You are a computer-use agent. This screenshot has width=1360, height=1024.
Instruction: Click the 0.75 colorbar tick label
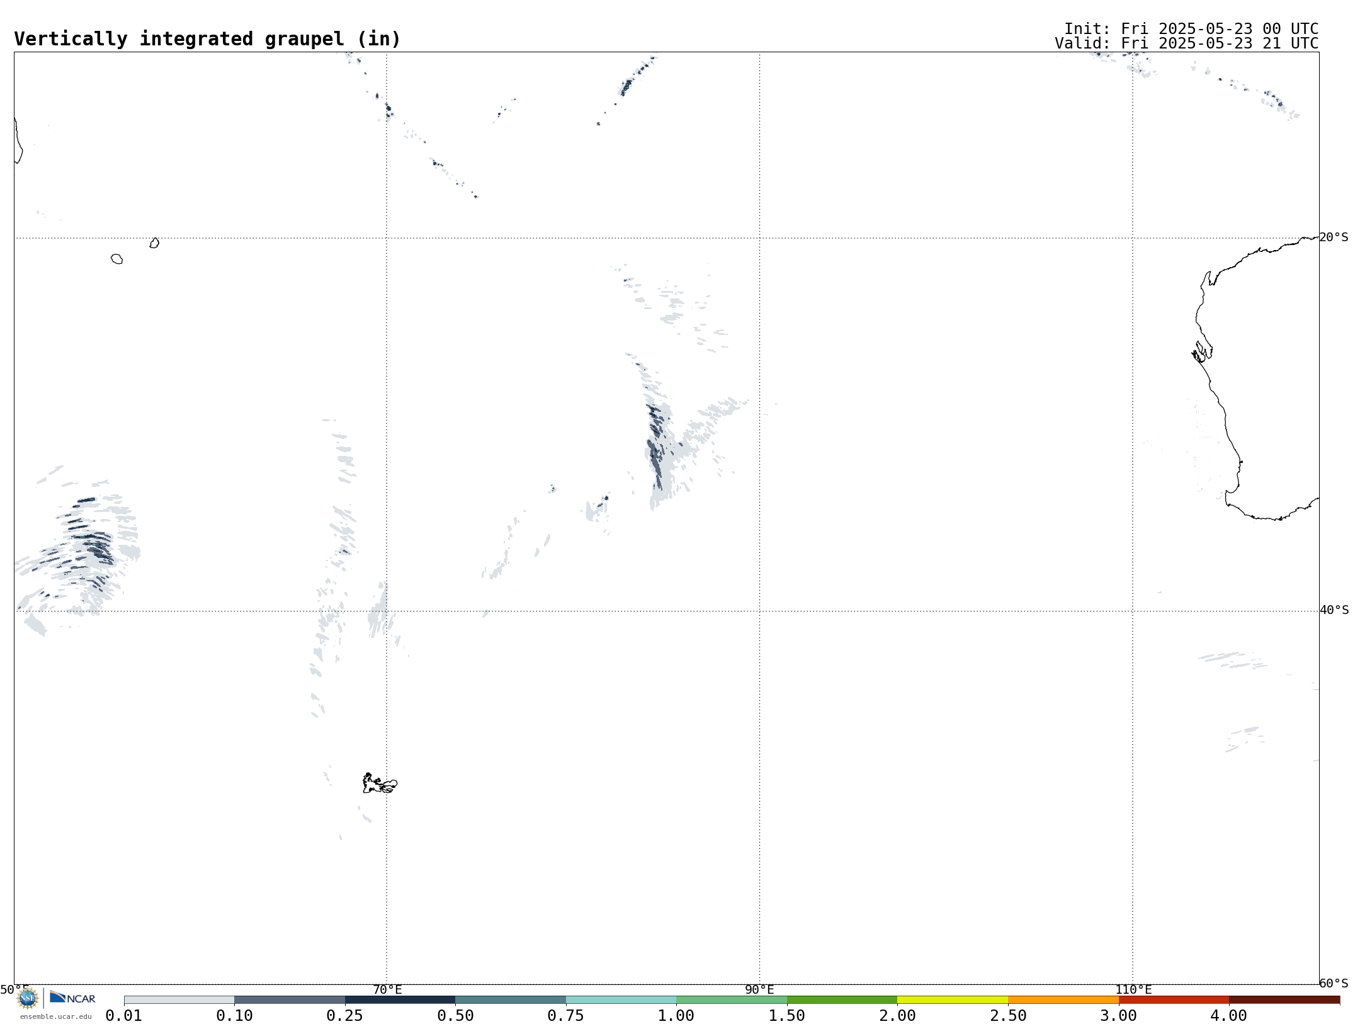pyautogui.click(x=566, y=1016)
